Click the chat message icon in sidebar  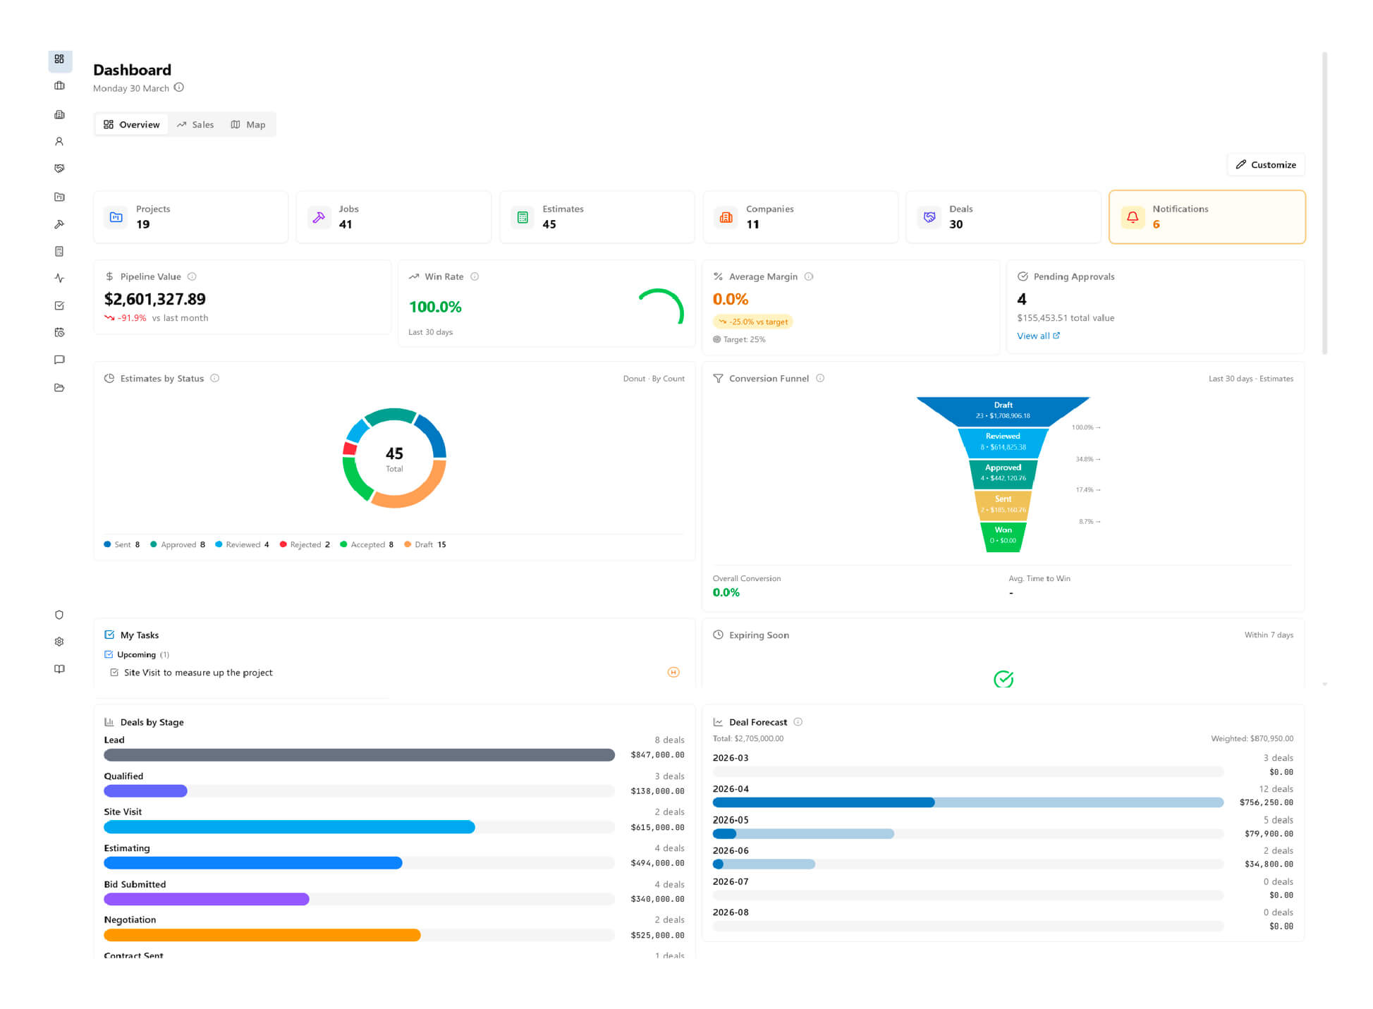(x=59, y=360)
